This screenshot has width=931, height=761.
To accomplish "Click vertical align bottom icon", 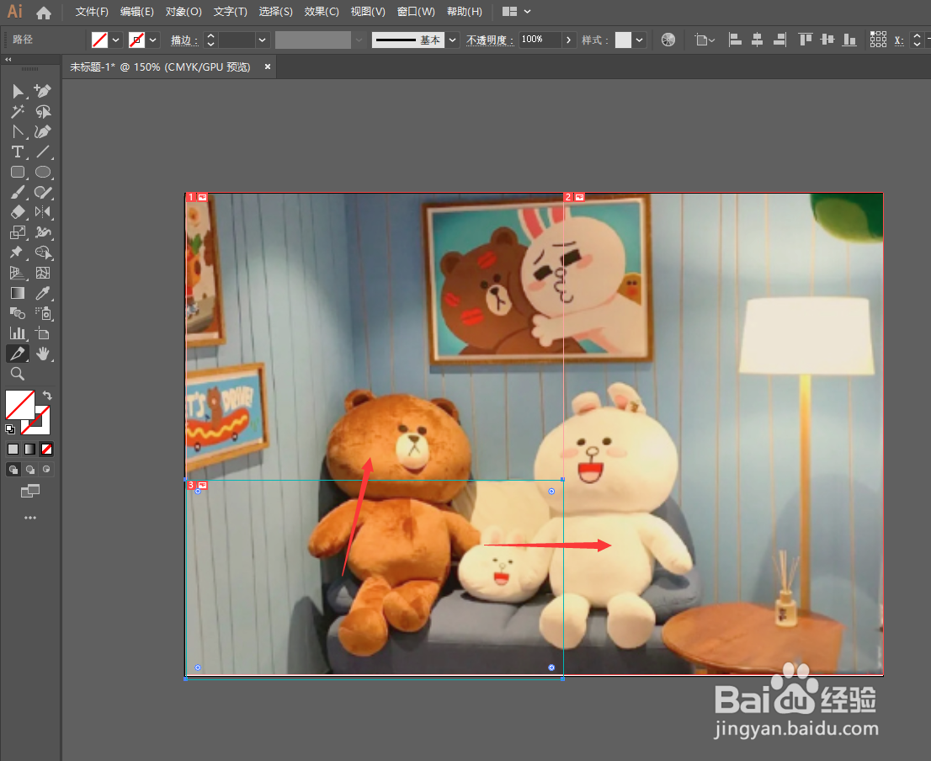I will pos(849,40).
